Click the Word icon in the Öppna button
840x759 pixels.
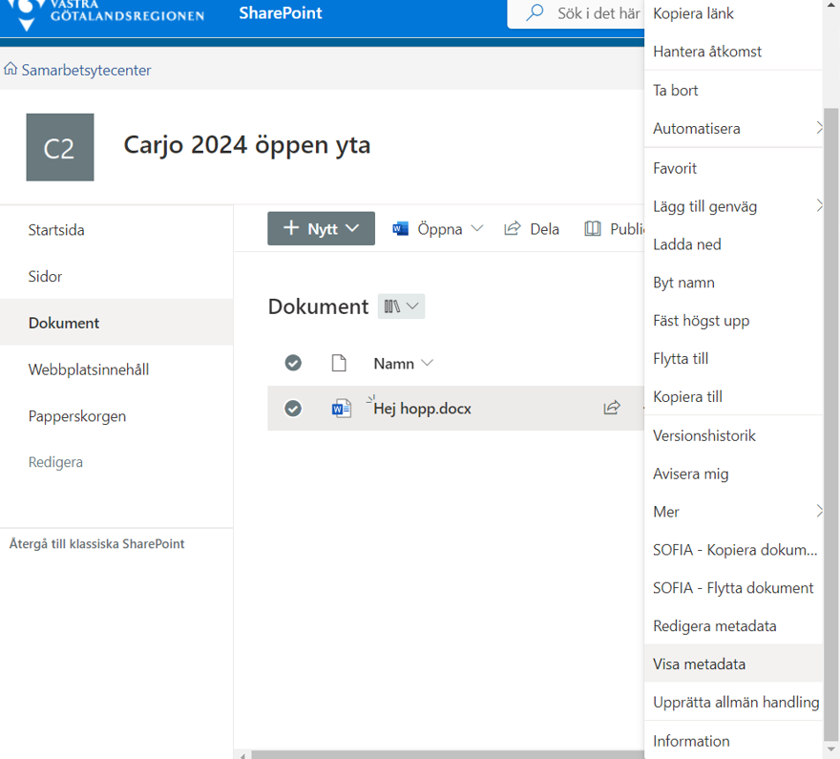401,229
